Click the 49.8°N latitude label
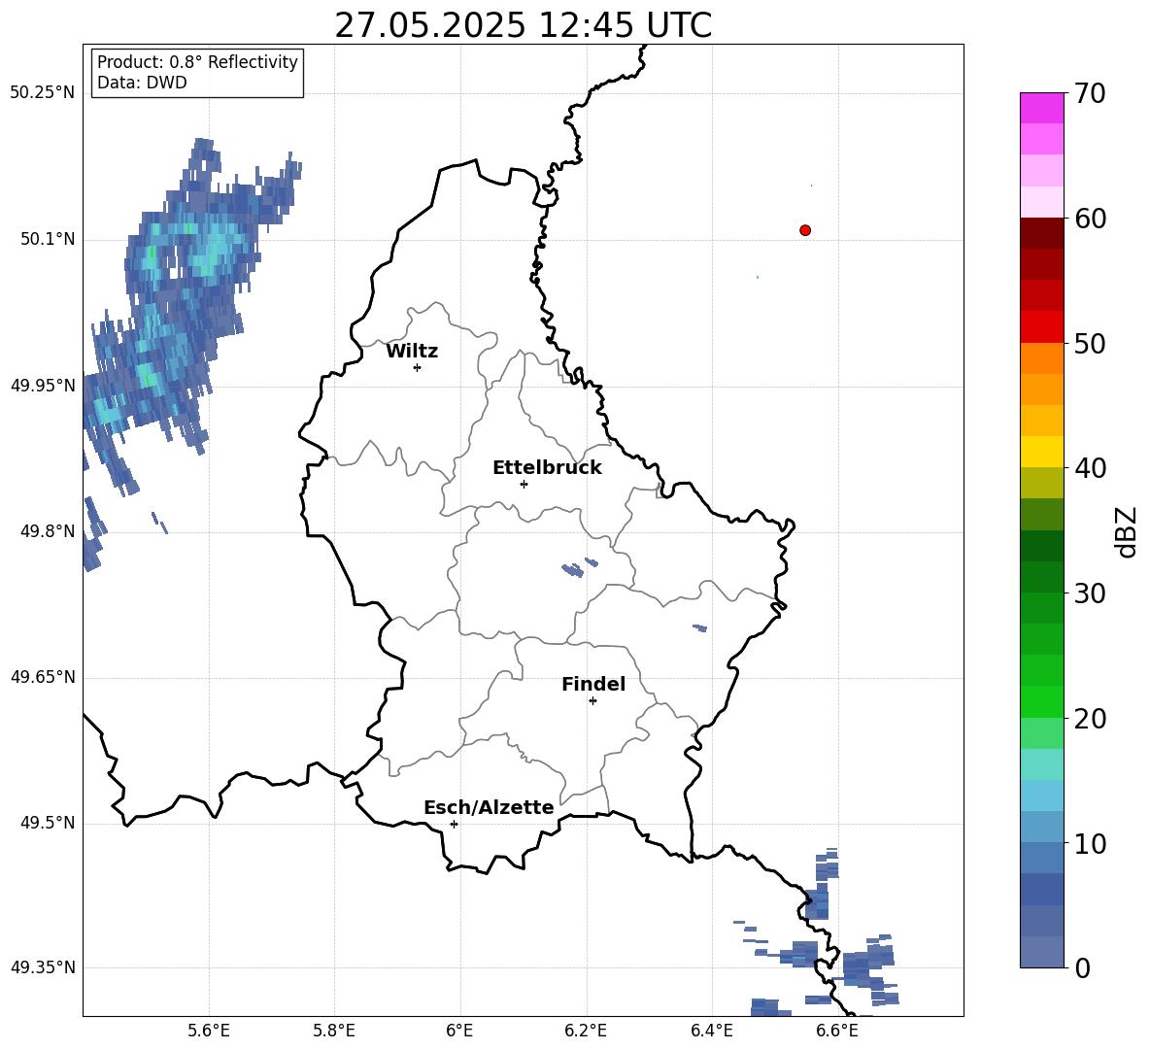The width and height of the screenshot is (1150, 1050). click(48, 531)
